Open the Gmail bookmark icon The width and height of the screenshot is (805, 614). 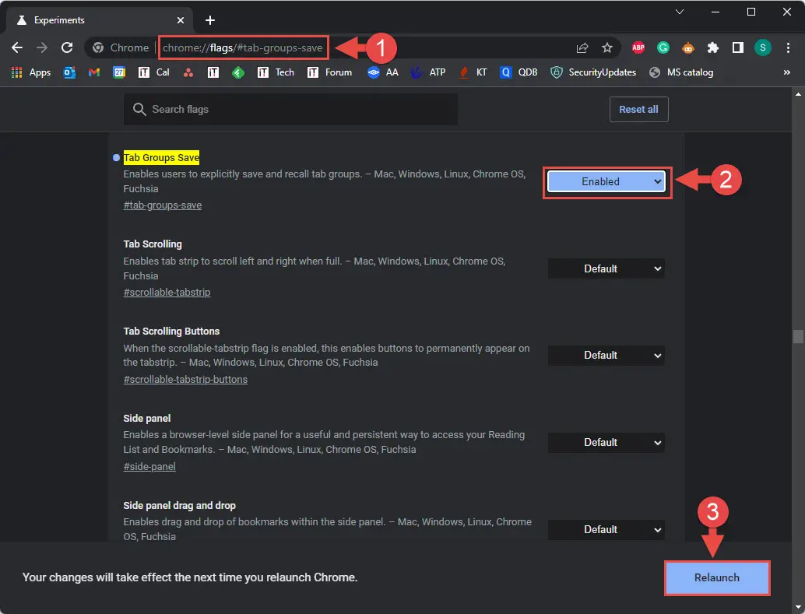[94, 72]
